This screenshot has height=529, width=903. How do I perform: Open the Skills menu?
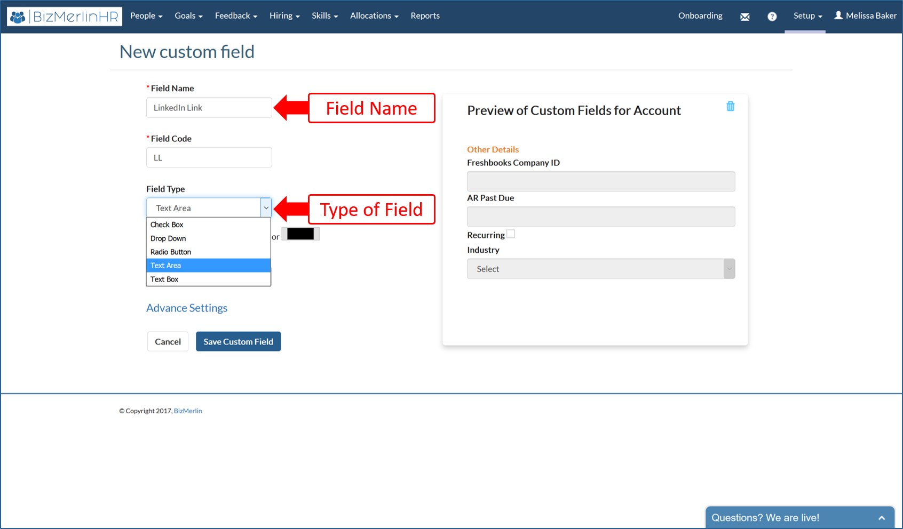324,16
